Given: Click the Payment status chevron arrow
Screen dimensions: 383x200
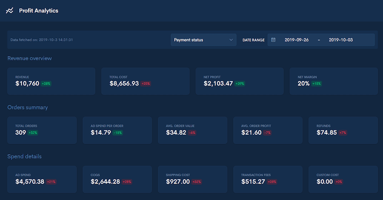Looking at the screenshot, I should [x=231, y=40].
